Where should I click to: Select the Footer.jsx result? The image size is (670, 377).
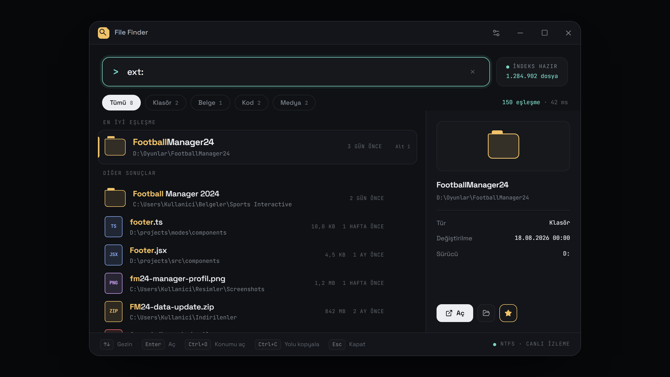(258, 255)
